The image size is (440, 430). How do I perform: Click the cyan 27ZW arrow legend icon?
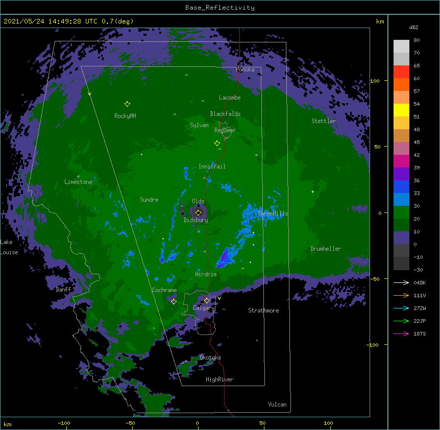pyautogui.click(x=401, y=308)
